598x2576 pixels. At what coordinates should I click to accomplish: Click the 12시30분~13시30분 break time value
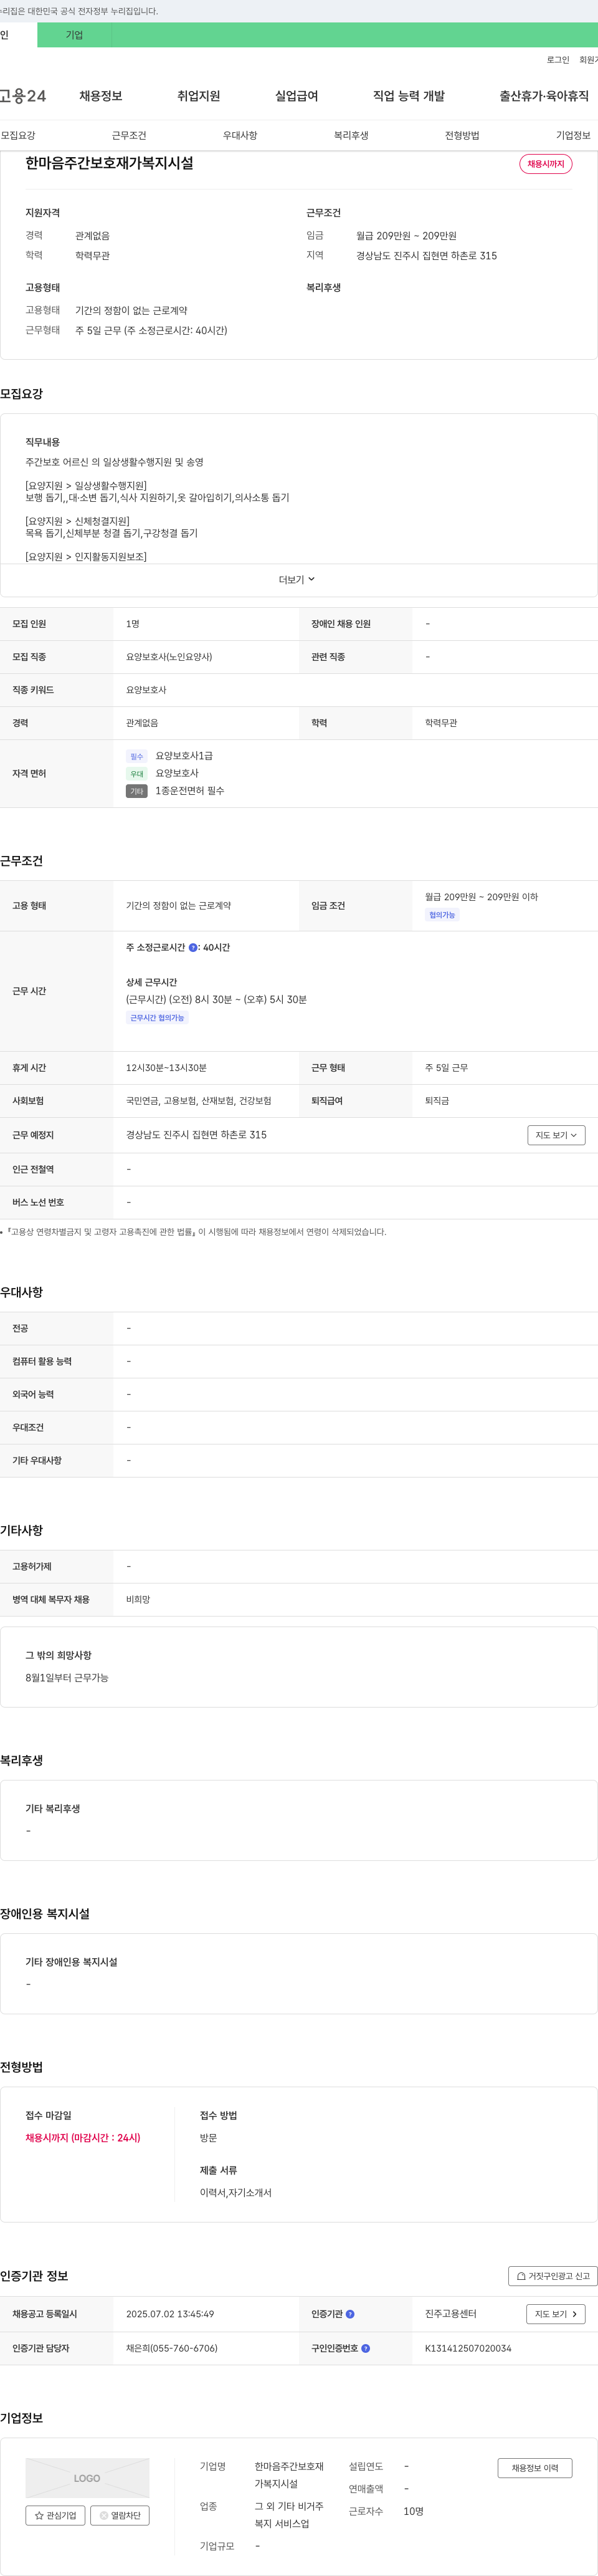coord(166,1068)
